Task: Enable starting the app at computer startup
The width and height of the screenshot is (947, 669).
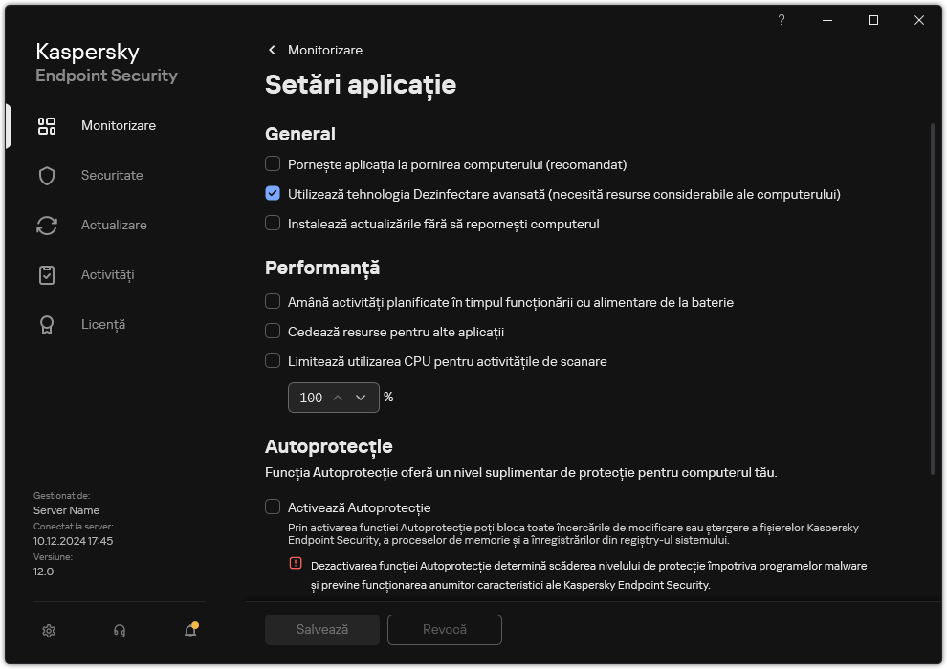Action: (273, 164)
